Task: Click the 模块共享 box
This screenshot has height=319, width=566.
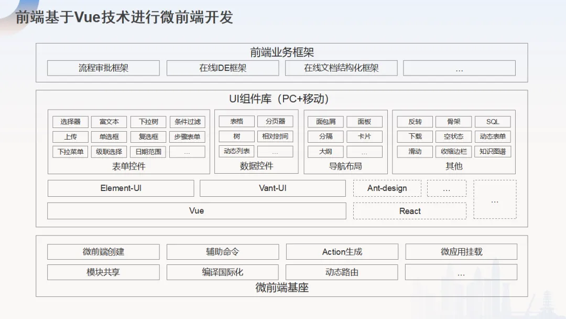Action: (103, 272)
